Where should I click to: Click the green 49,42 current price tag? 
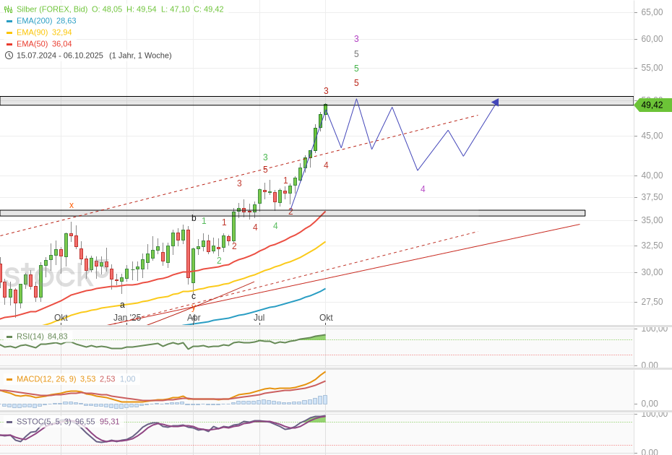pyautogui.click(x=652, y=105)
